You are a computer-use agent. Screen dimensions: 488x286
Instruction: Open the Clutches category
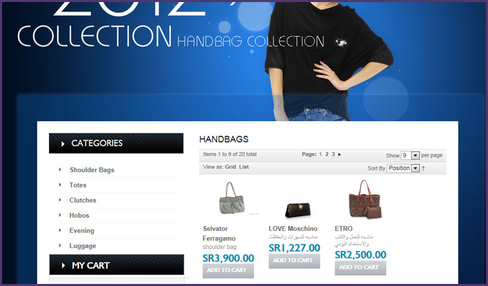[83, 200]
